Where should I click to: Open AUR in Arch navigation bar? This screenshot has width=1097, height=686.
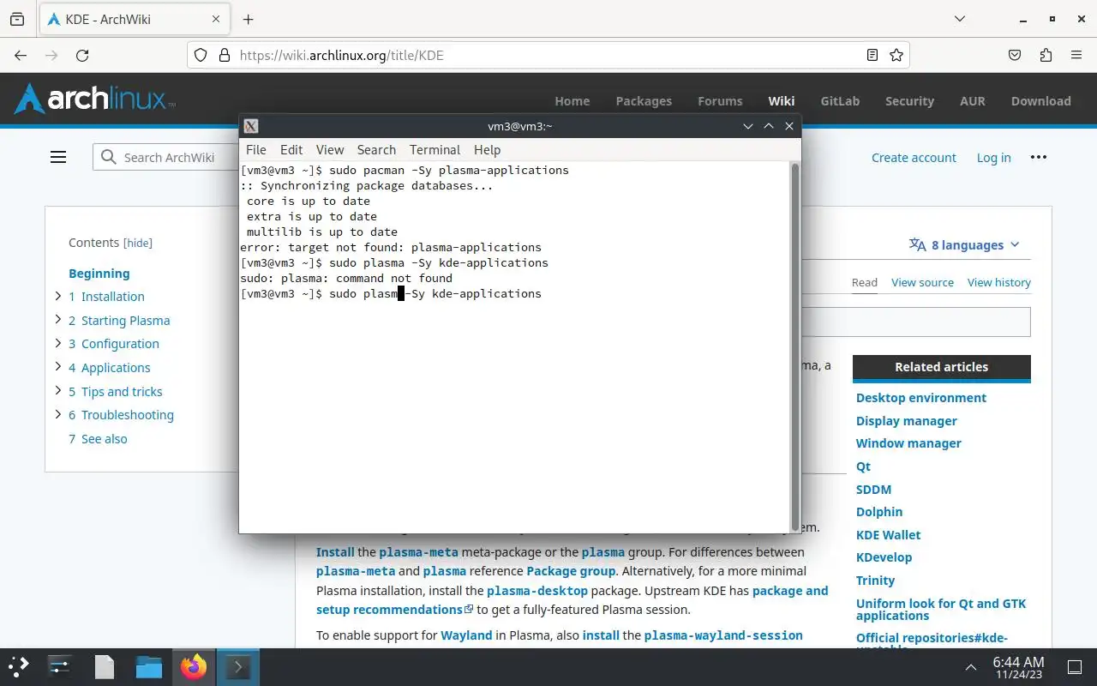pyautogui.click(x=973, y=100)
